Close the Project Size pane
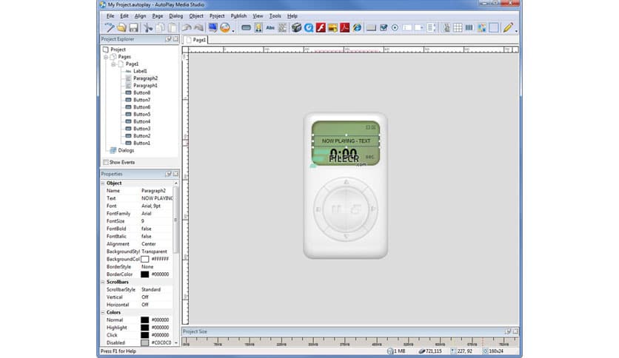The image size is (619, 358). point(515,331)
